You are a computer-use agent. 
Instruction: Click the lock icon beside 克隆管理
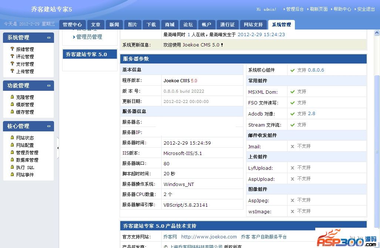tap(12, 97)
